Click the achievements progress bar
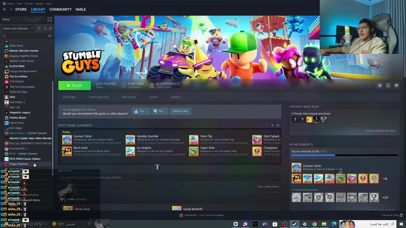Viewport: 406px width, 228px height. pos(344,155)
